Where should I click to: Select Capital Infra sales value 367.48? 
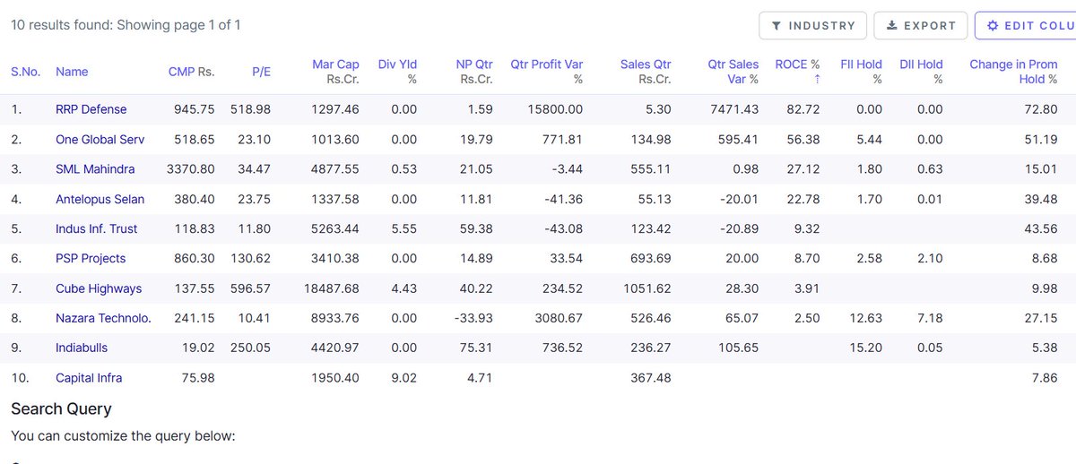click(651, 378)
